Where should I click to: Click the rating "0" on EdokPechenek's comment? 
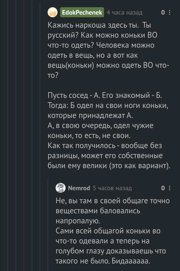[x=163, y=12]
